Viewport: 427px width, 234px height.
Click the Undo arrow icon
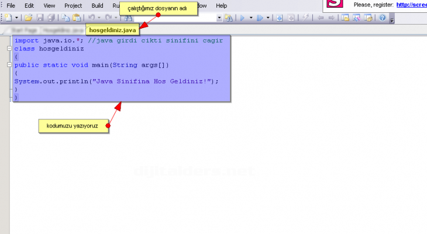(x=91, y=18)
